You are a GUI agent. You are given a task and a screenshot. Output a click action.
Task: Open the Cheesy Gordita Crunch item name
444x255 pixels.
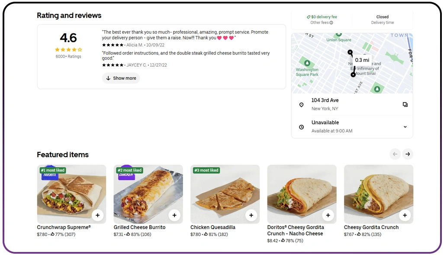click(371, 227)
